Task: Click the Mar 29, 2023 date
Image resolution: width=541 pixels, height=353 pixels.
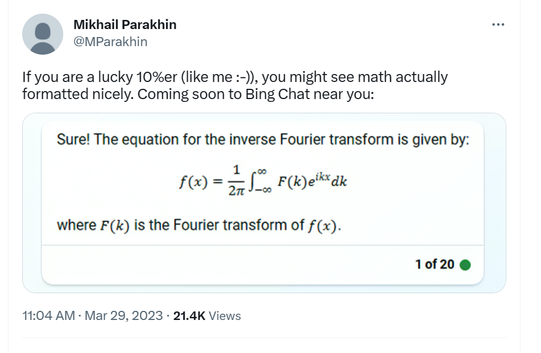Action: coord(124,315)
